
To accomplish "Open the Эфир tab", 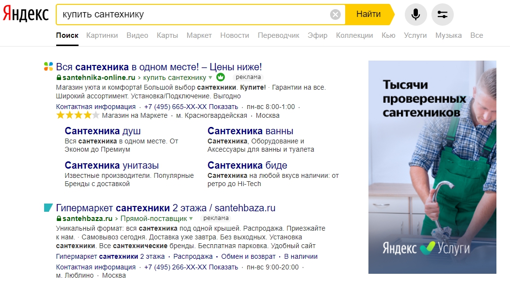I will pos(318,35).
